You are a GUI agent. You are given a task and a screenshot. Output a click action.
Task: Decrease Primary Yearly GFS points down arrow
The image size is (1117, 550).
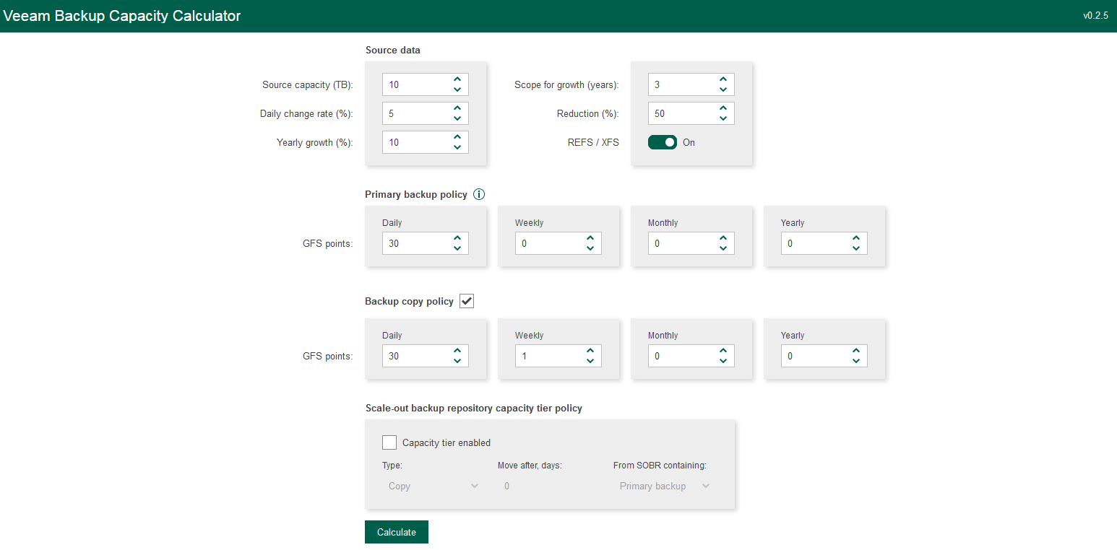[856, 248]
